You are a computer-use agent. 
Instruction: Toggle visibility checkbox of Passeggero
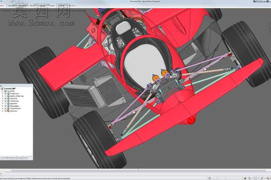pos(5,106)
